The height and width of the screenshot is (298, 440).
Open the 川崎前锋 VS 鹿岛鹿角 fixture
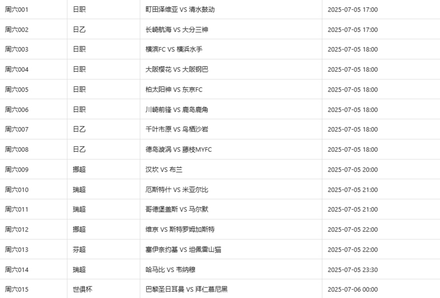177,110
